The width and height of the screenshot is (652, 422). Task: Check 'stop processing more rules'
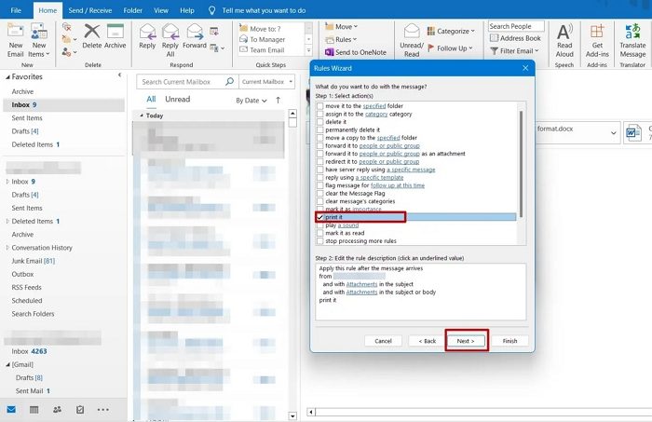tap(319, 240)
